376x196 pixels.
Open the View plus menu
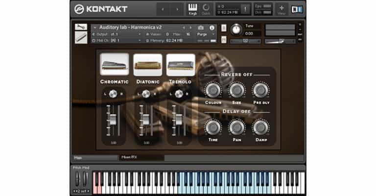pos(282,9)
